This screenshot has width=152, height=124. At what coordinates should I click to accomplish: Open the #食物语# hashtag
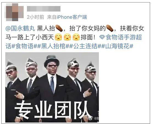(x=24, y=46)
